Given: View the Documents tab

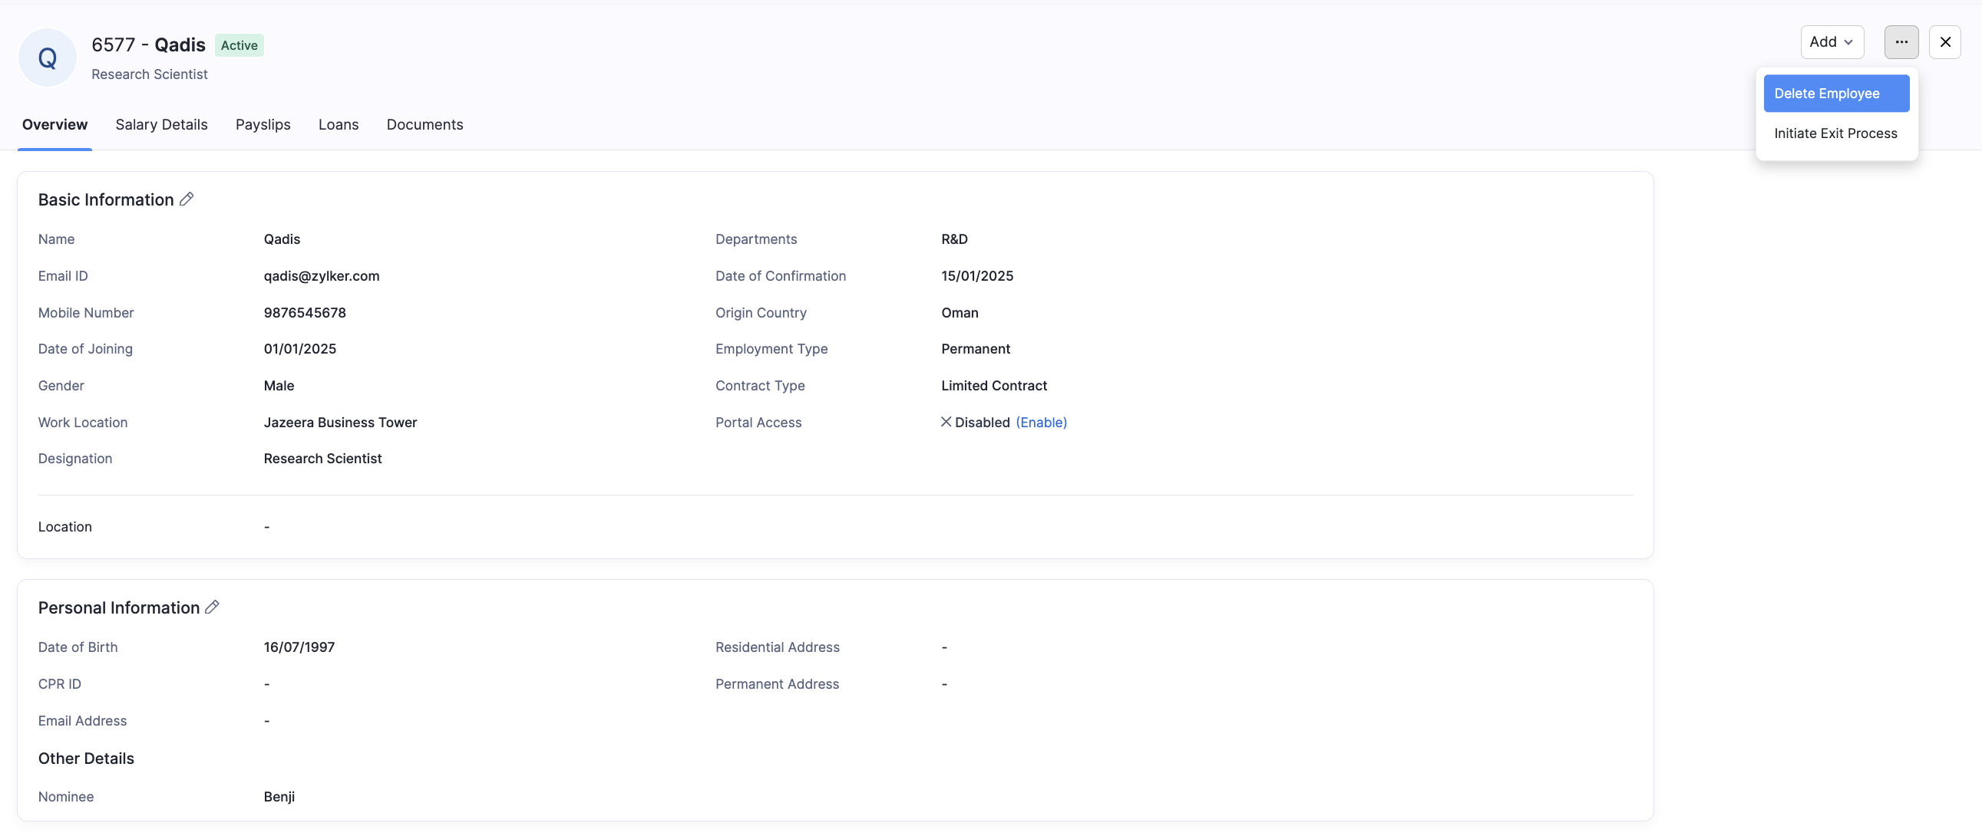Looking at the screenshot, I should click(x=424, y=124).
